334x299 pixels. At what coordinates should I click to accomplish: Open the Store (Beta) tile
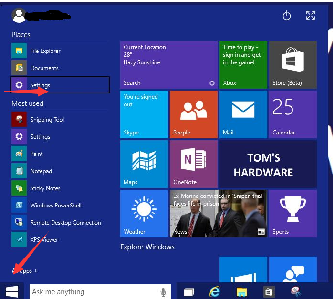coord(293,65)
